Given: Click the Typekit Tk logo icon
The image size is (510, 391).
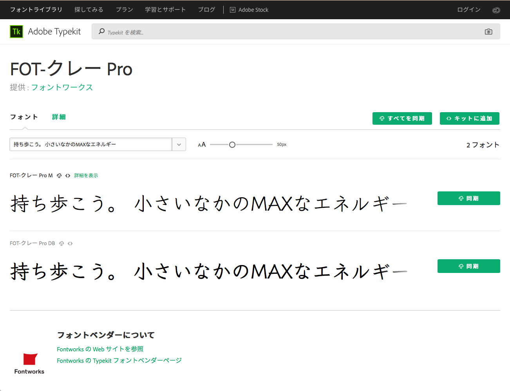Looking at the screenshot, I should [x=16, y=31].
